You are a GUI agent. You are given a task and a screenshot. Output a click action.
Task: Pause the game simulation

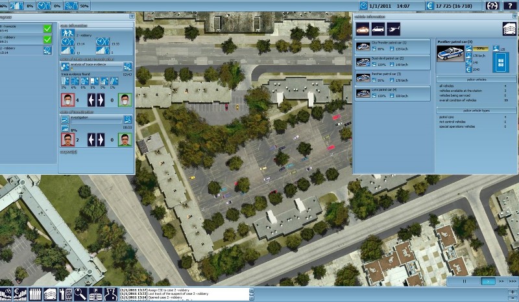[x=465, y=282]
